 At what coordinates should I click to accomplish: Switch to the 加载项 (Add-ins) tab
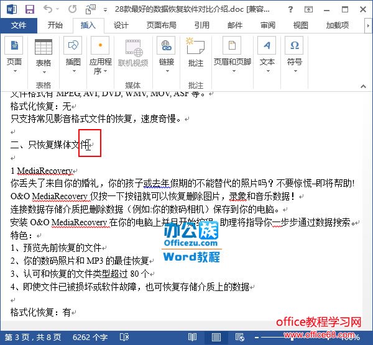coord(338,25)
